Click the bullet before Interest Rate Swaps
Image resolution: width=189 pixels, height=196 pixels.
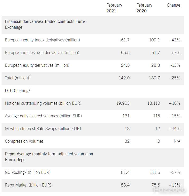pos(6,128)
